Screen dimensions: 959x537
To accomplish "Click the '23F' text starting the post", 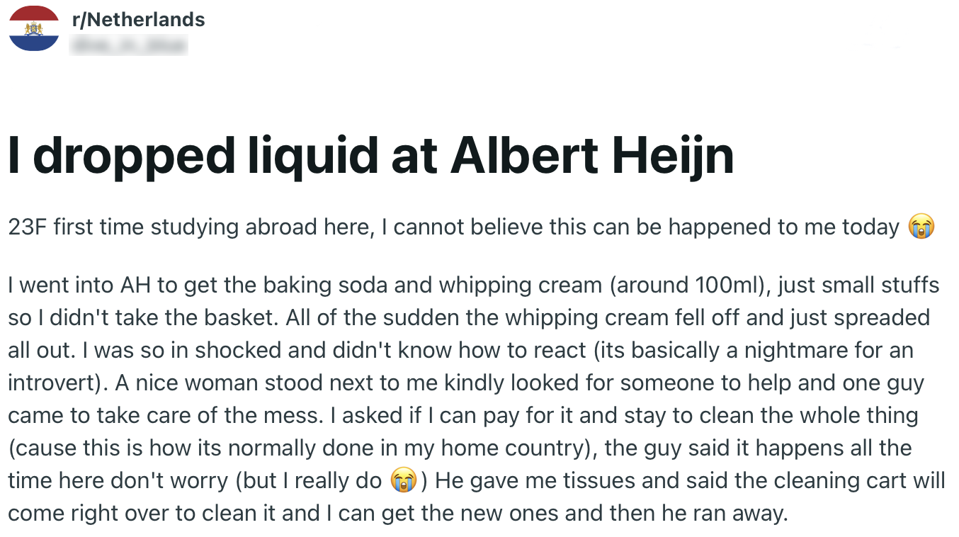I will point(28,227).
